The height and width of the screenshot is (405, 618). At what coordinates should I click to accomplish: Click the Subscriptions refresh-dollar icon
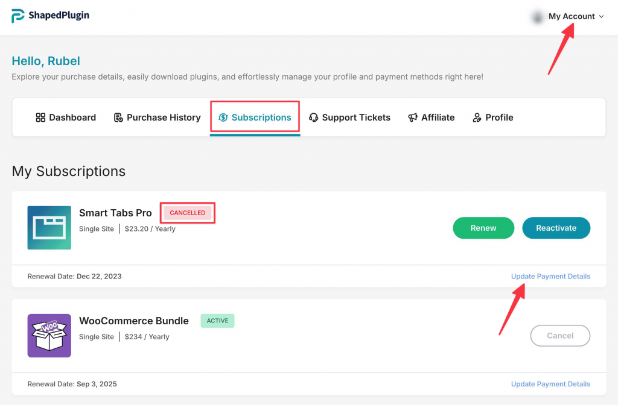[223, 118]
